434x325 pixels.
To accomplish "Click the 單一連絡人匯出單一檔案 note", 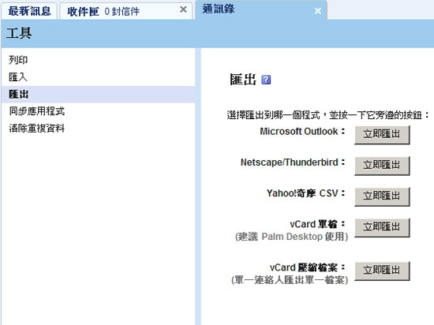I will [290, 280].
